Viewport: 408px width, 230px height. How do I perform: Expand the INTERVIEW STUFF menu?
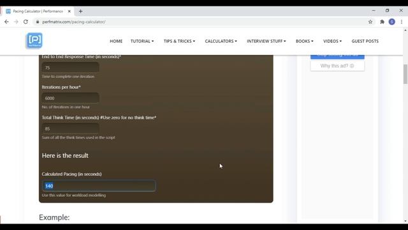(266, 41)
